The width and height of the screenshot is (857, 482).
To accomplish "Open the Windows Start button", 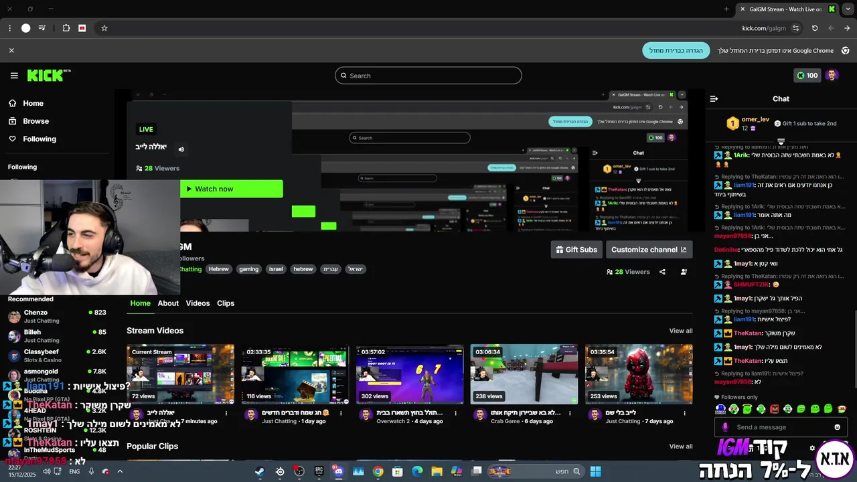I will pos(595,471).
